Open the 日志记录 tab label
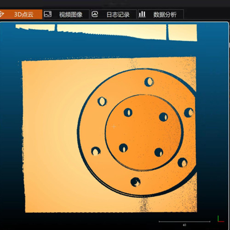Viewport: 230px width, 230px height. click(x=118, y=15)
